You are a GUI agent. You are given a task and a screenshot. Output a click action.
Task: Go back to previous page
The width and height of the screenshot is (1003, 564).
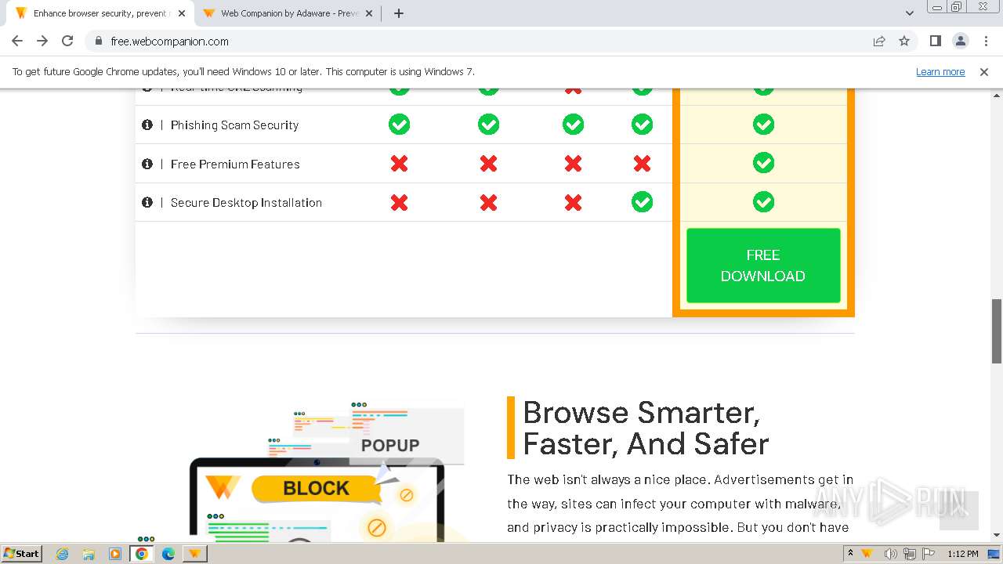pos(17,41)
